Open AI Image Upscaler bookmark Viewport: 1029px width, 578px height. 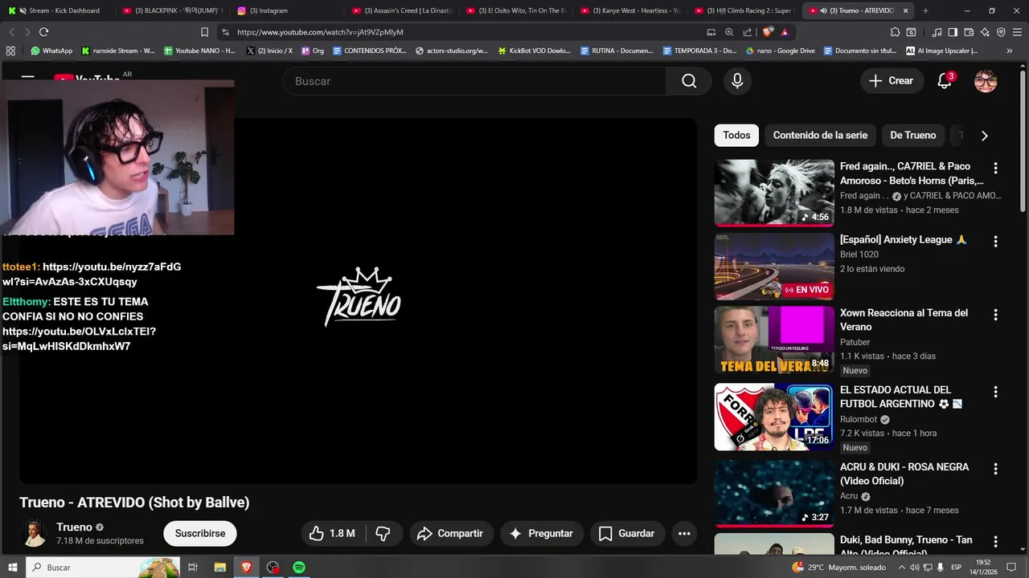941,51
